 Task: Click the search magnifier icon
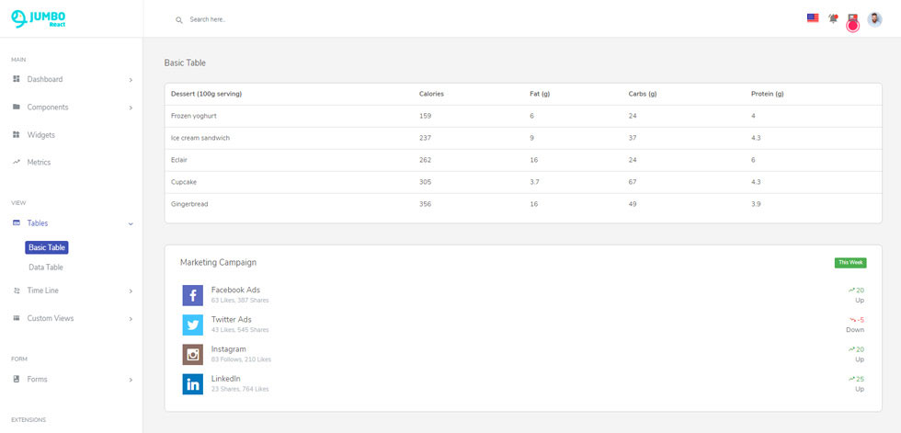[178, 20]
